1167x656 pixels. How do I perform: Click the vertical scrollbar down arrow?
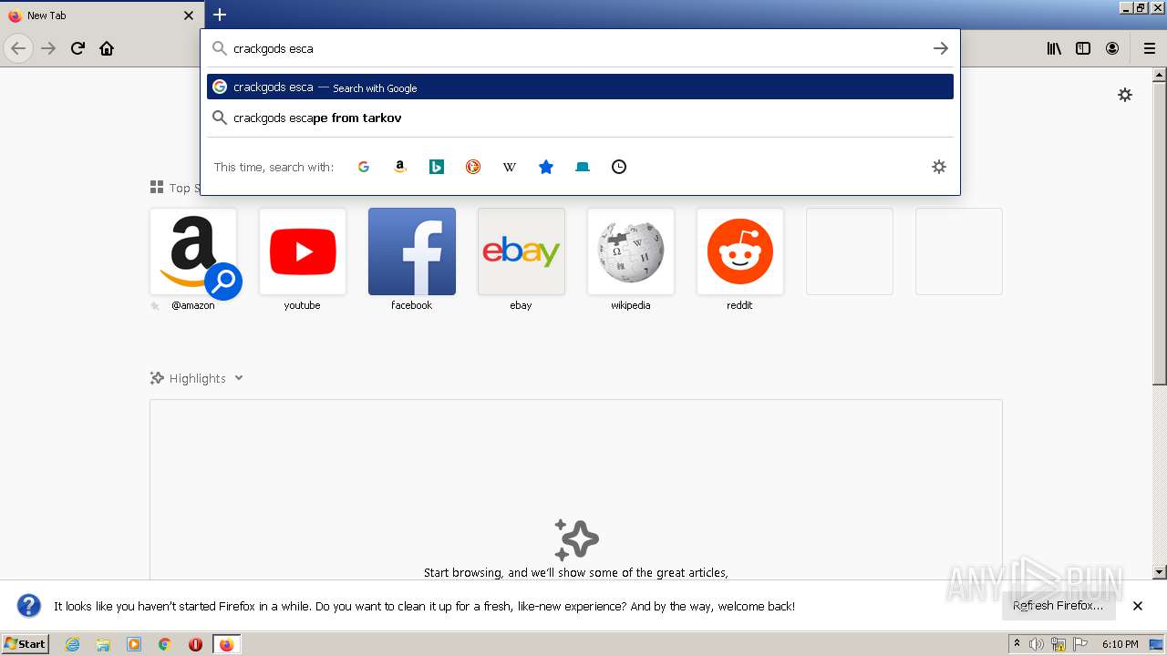(x=1160, y=572)
